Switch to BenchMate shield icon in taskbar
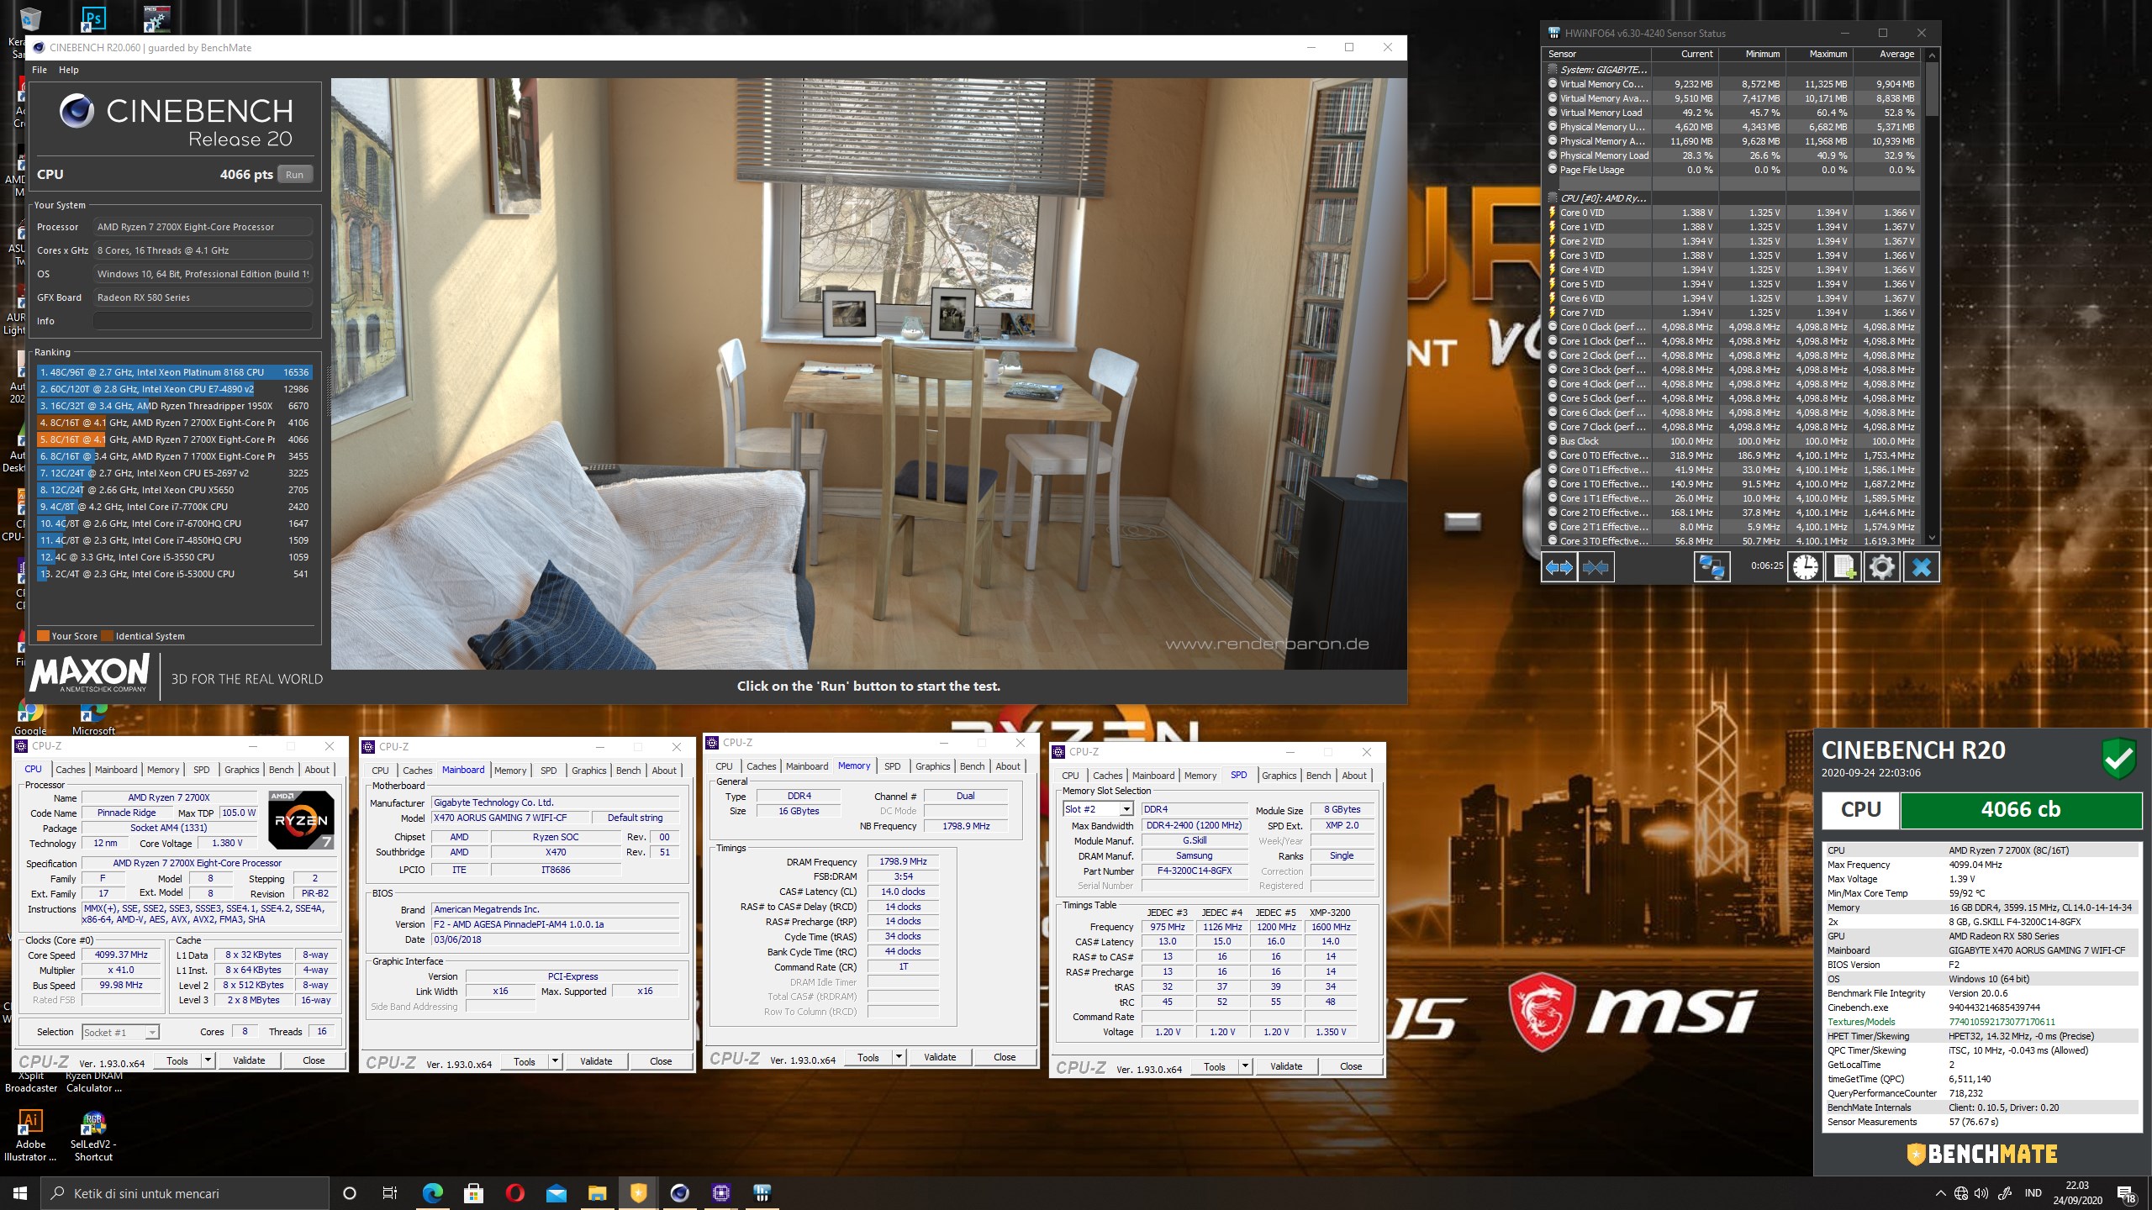Viewport: 2152px width, 1210px height. pos(638,1192)
